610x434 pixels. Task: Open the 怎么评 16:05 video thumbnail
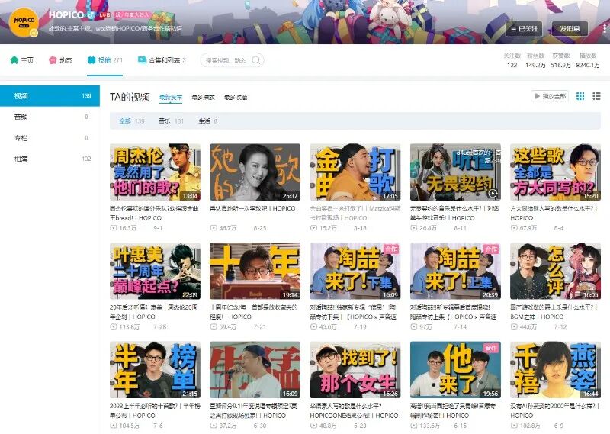click(x=555, y=271)
